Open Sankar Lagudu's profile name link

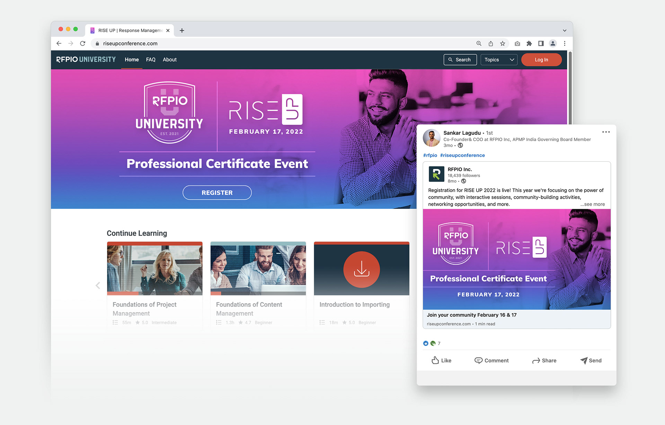[x=462, y=133]
